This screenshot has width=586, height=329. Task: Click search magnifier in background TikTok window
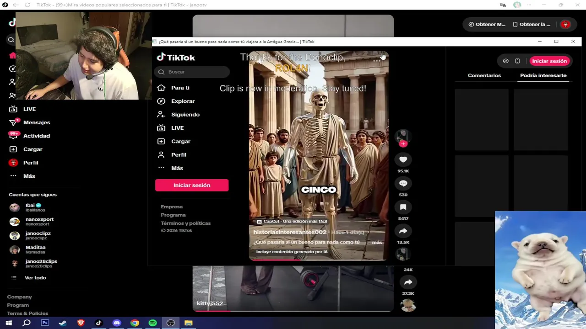pos(11,40)
